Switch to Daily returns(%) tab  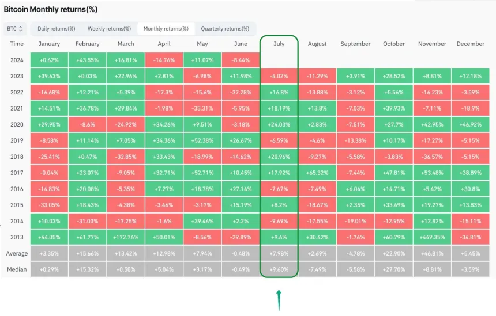click(57, 28)
